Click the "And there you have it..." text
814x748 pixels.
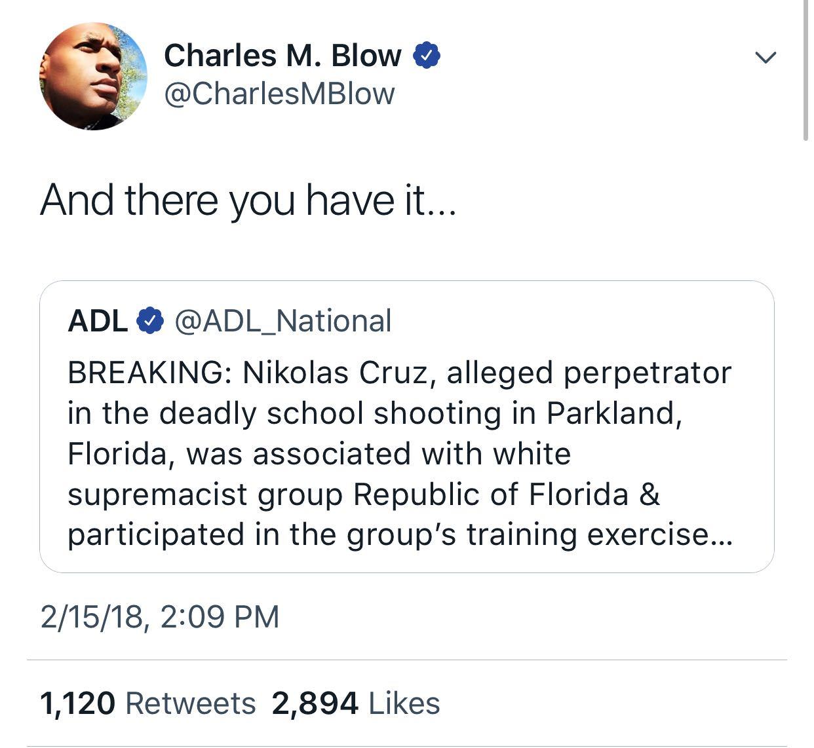click(247, 200)
